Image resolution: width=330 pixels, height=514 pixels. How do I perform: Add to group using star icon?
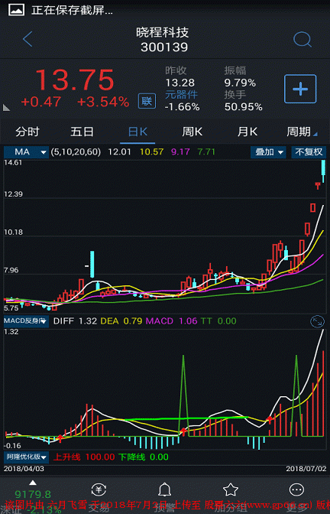coord(231,490)
